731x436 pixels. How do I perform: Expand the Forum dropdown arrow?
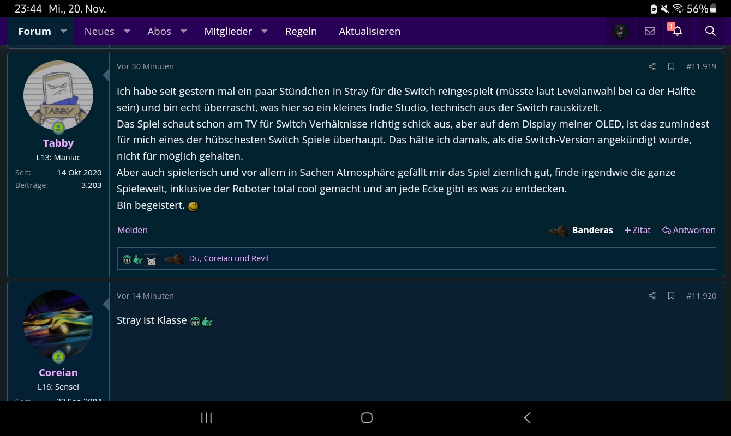coord(64,31)
